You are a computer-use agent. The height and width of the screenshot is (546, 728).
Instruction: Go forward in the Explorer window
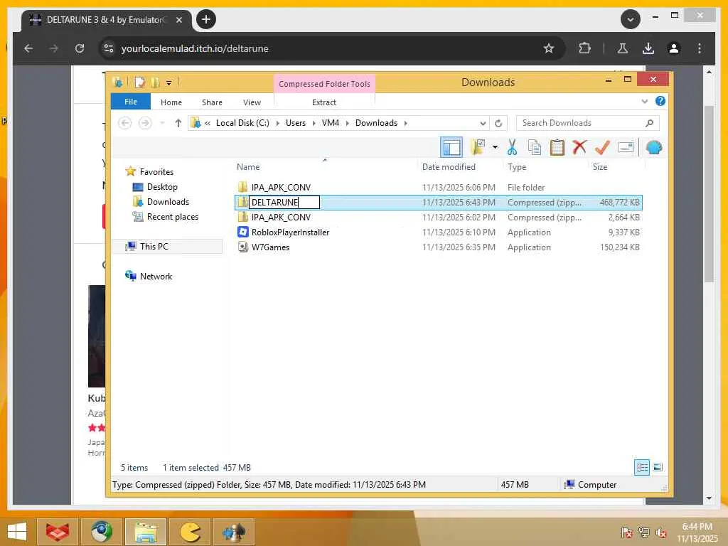click(145, 123)
